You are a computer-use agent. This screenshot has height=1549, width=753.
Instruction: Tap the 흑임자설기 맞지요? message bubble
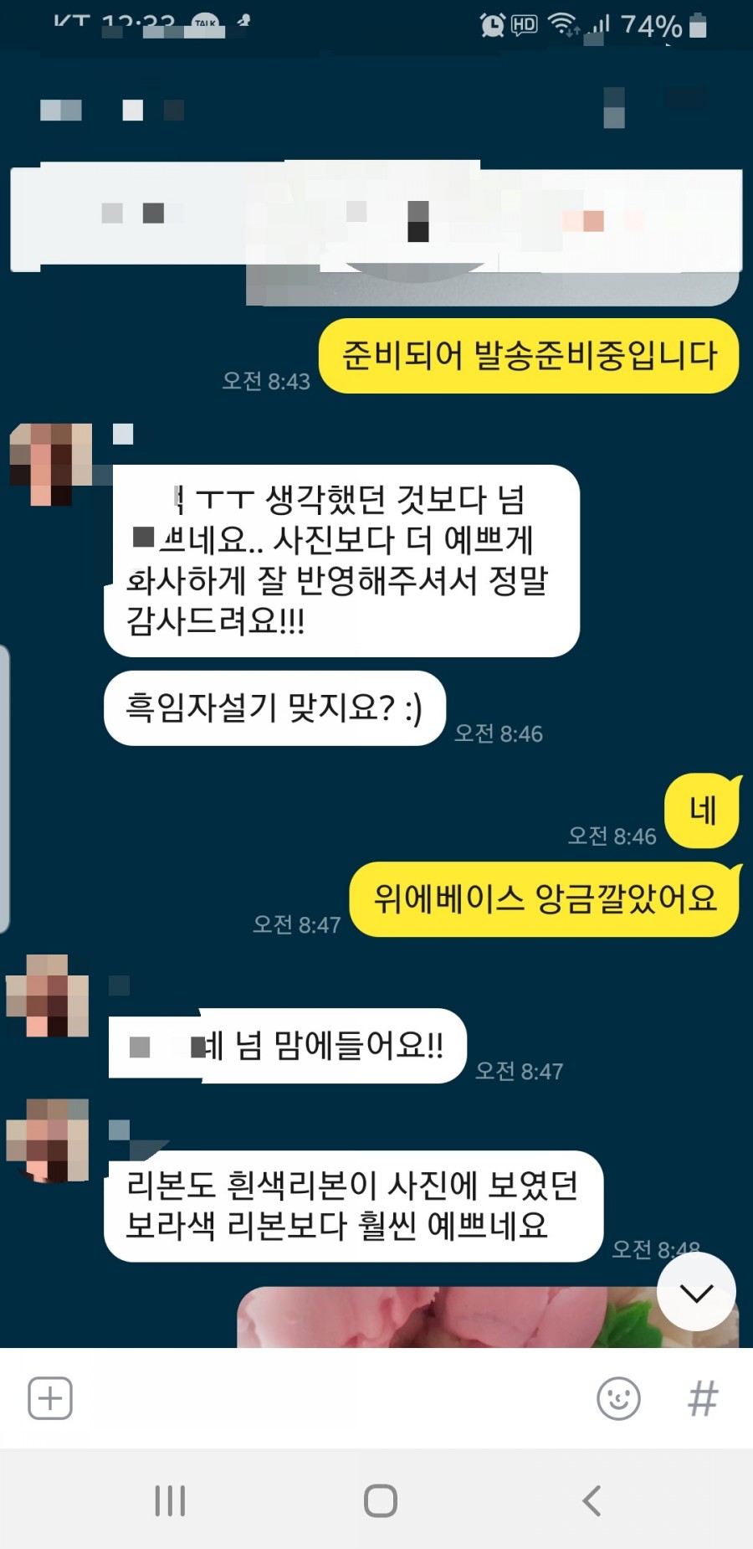point(274,708)
